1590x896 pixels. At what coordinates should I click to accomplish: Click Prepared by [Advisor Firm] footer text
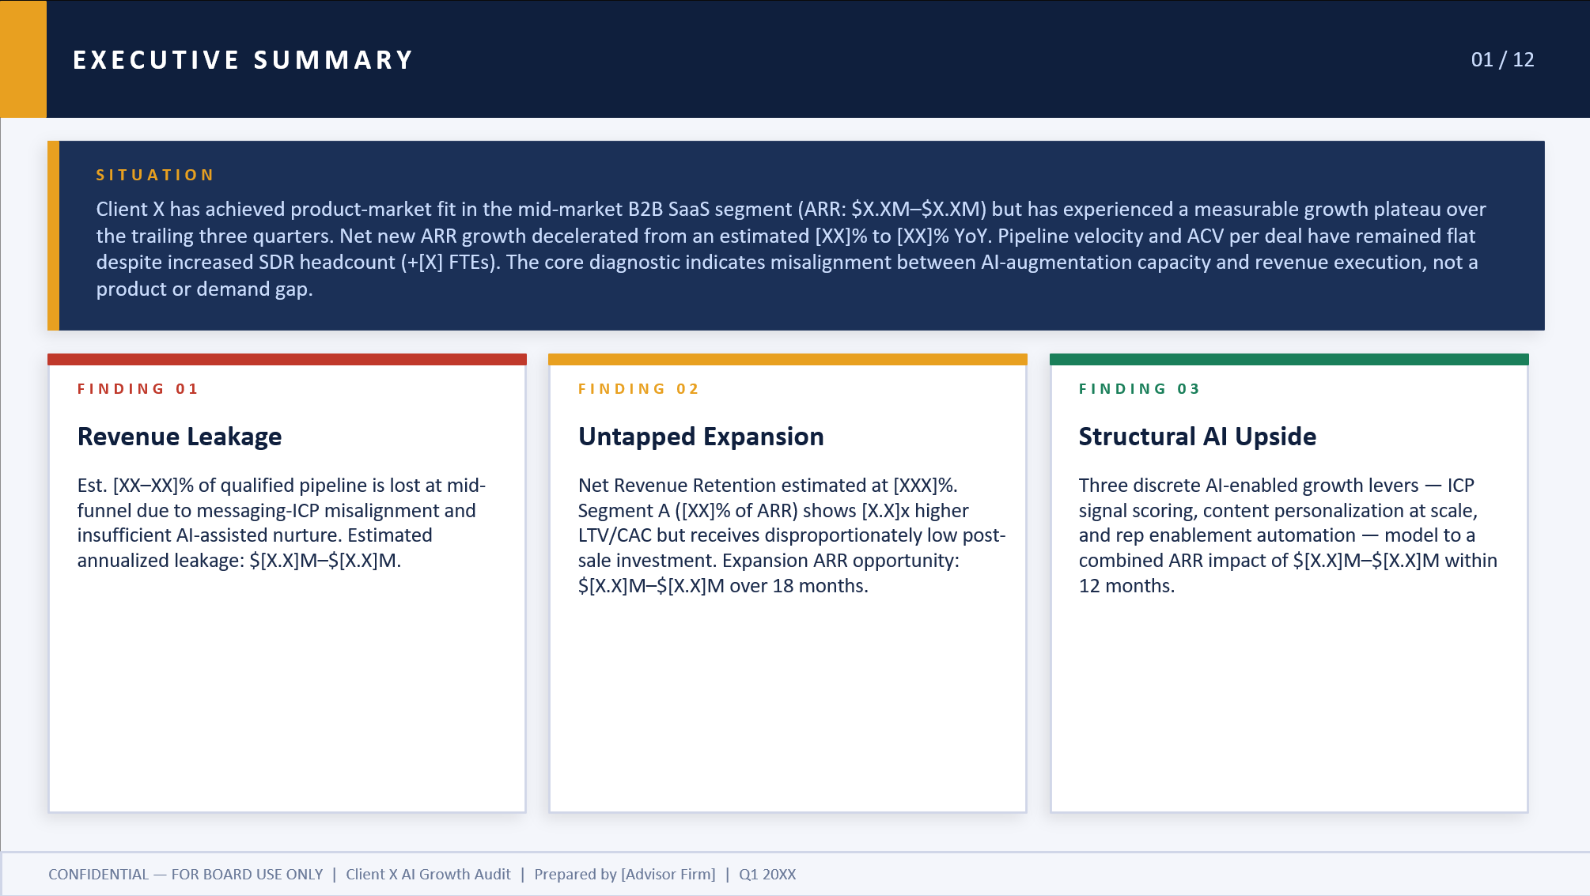point(624,875)
